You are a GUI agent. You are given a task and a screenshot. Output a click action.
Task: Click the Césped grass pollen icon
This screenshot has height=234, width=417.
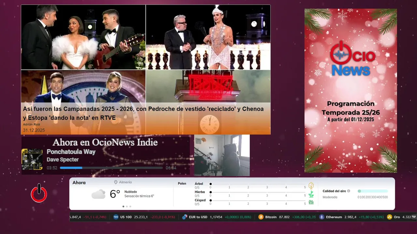click(311, 202)
